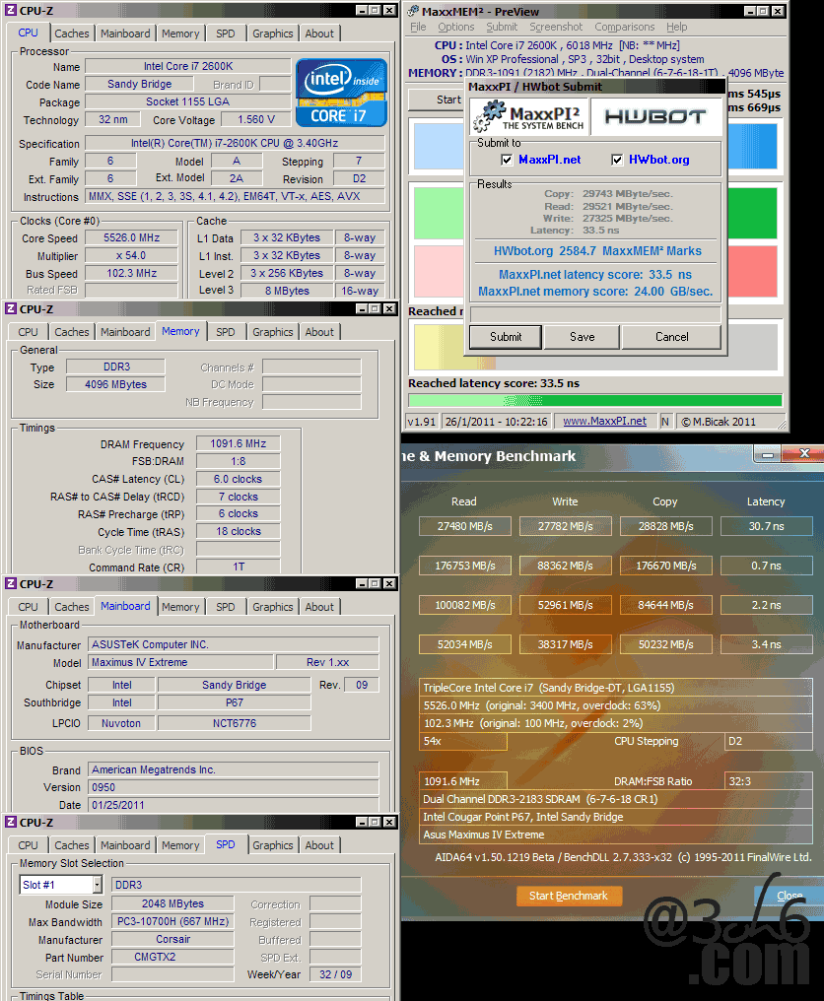The width and height of the screenshot is (824, 1001).
Task: Open www.MaxxPI.net link in status bar
Action: [605, 422]
